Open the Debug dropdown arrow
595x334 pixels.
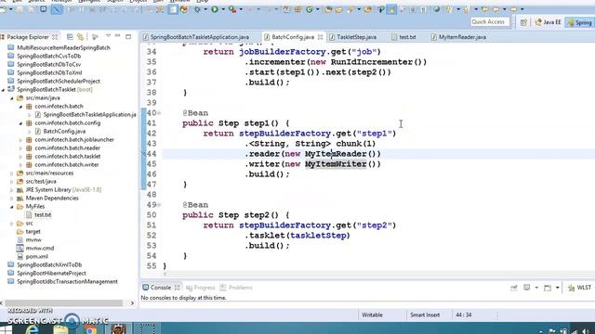205,9
